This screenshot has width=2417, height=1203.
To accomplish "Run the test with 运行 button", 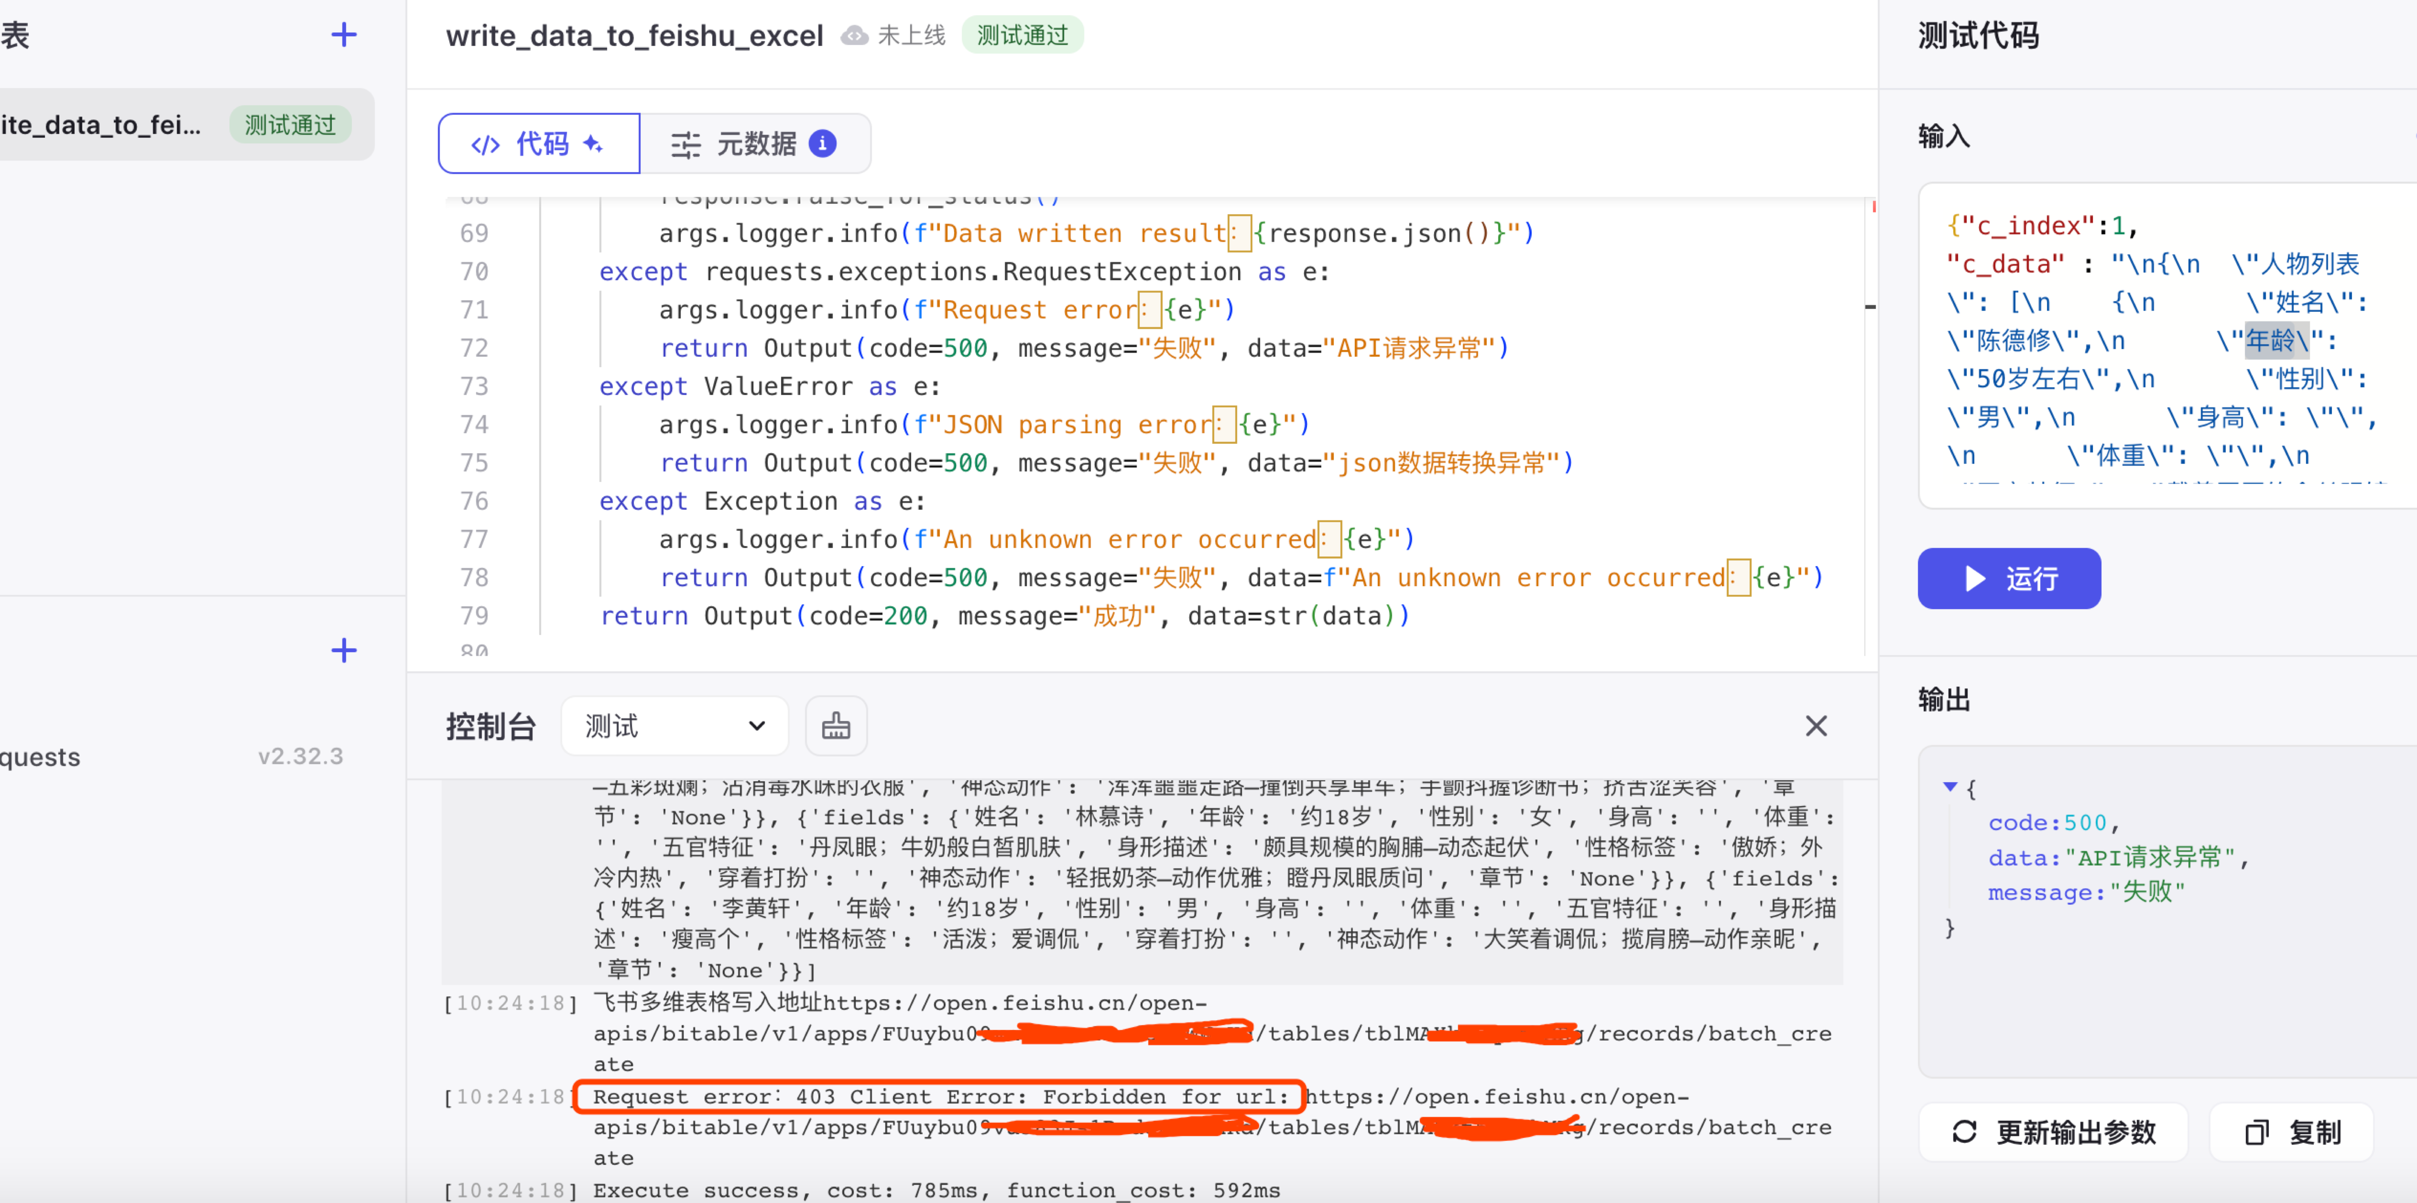I will point(2008,578).
